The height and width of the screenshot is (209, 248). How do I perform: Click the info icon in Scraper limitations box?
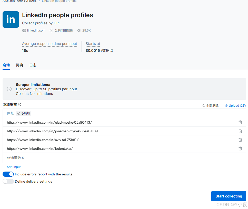pyautogui.click(x=9, y=89)
